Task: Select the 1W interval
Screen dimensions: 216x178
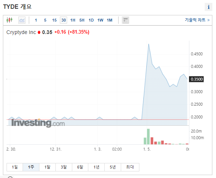Action: click(100, 20)
